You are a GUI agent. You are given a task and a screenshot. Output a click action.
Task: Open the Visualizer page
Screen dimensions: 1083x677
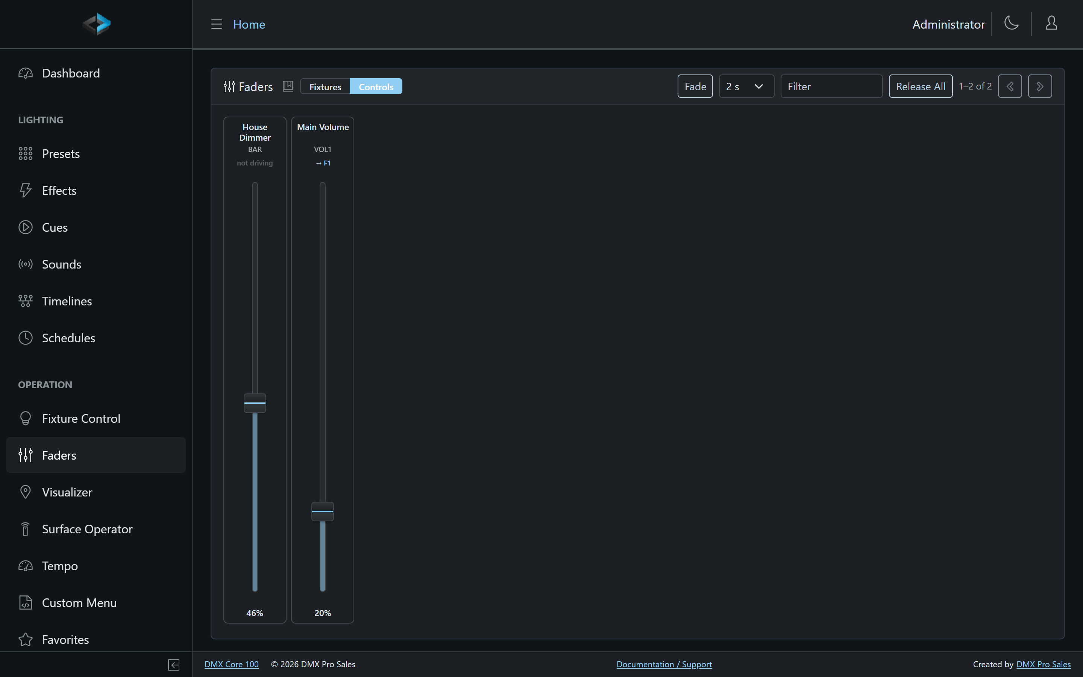point(96,492)
